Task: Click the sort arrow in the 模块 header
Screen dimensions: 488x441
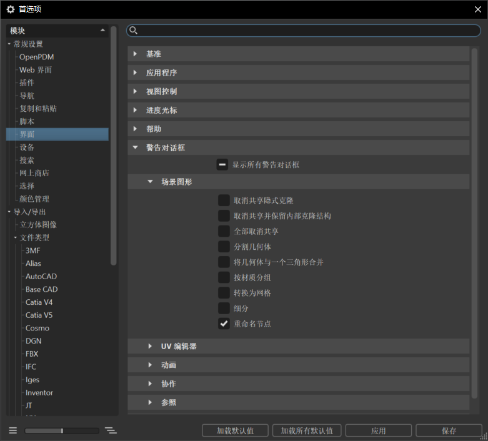Action: pos(102,30)
